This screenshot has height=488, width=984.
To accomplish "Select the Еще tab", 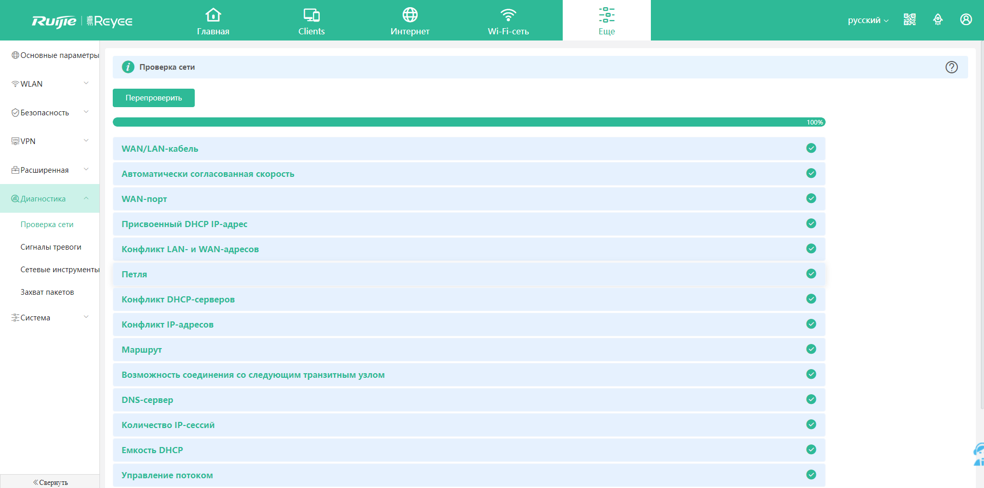I will (607, 21).
